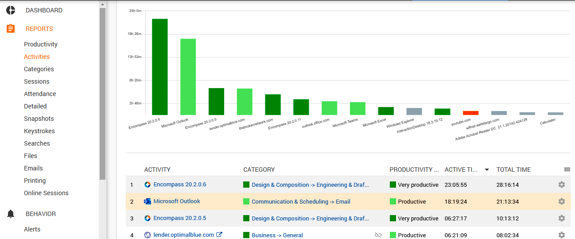Click the column chooser icon in table header
Screen dimensions: 575x239
pyautogui.click(x=567, y=169)
